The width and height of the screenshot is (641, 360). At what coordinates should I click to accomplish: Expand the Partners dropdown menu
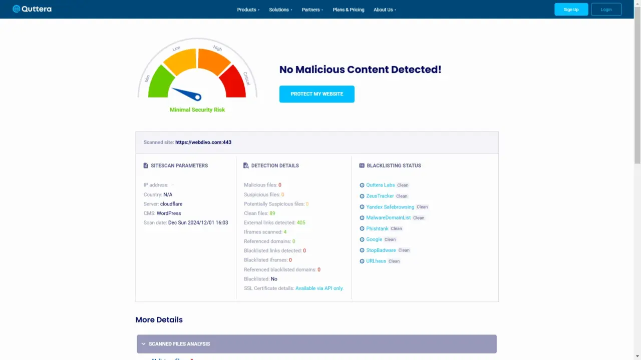click(x=312, y=9)
